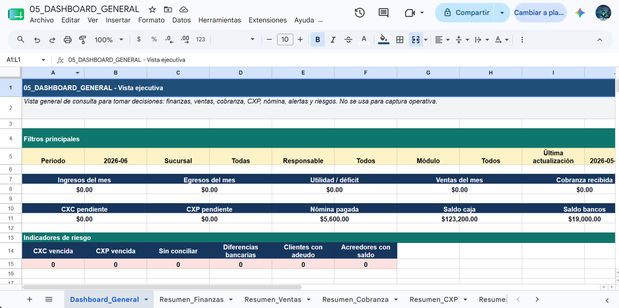Check cloud save status icon
Viewport: 619px width, 308px height.
(184, 9)
